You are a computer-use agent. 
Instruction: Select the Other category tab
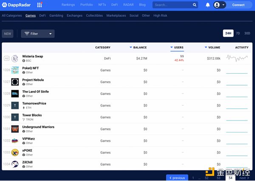click(x=146, y=15)
